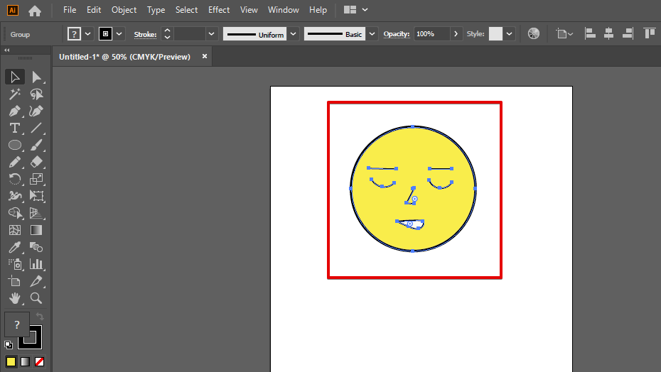Image resolution: width=661 pixels, height=372 pixels.
Task: Open the Uniform width profile dropdown
Action: click(294, 34)
